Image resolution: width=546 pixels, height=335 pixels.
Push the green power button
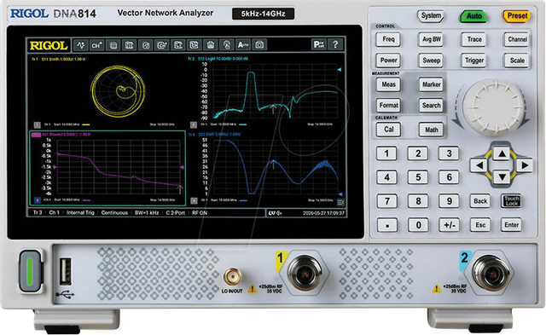click(31, 271)
